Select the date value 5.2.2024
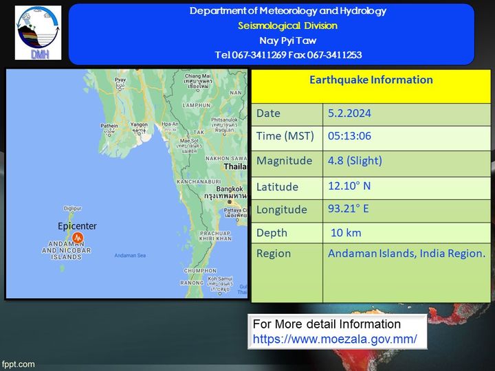 tap(351, 113)
